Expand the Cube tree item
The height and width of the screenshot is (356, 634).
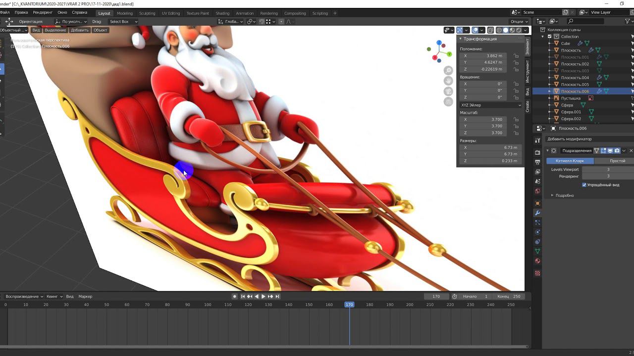point(550,44)
